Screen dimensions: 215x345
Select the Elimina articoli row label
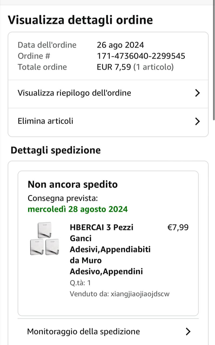pyautogui.click(x=45, y=121)
